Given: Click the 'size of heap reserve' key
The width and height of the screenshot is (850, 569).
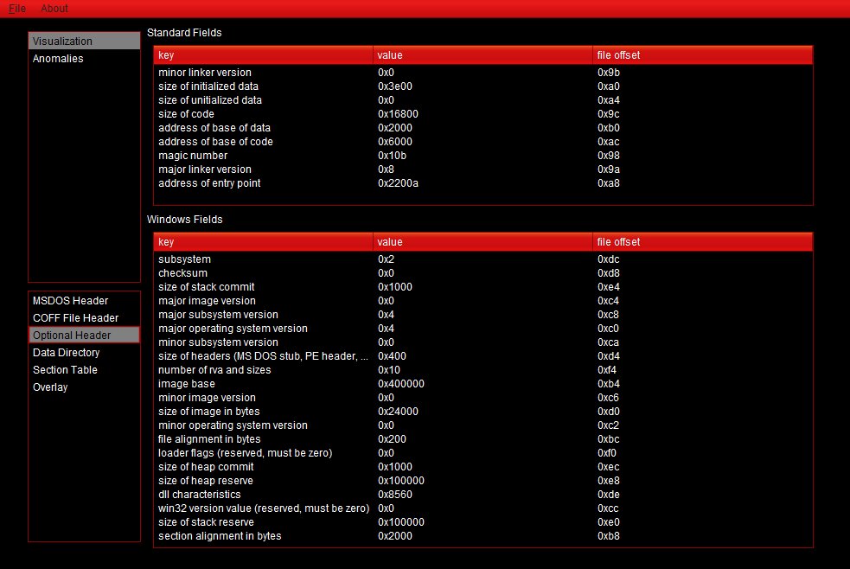Looking at the screenshot, I should [x=206, y=481].
